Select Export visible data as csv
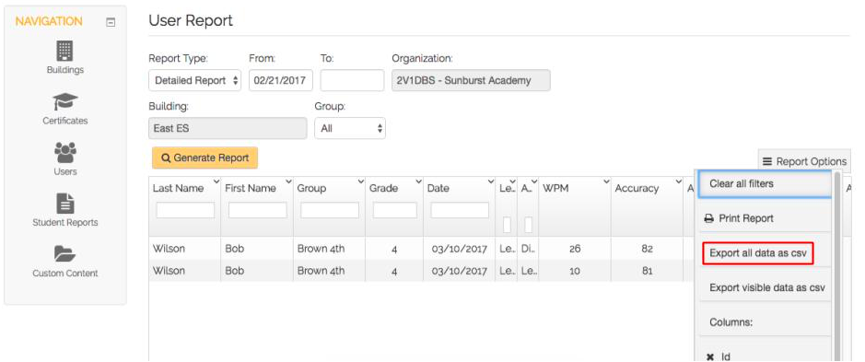The image size is (865, 362). [765, 287]
